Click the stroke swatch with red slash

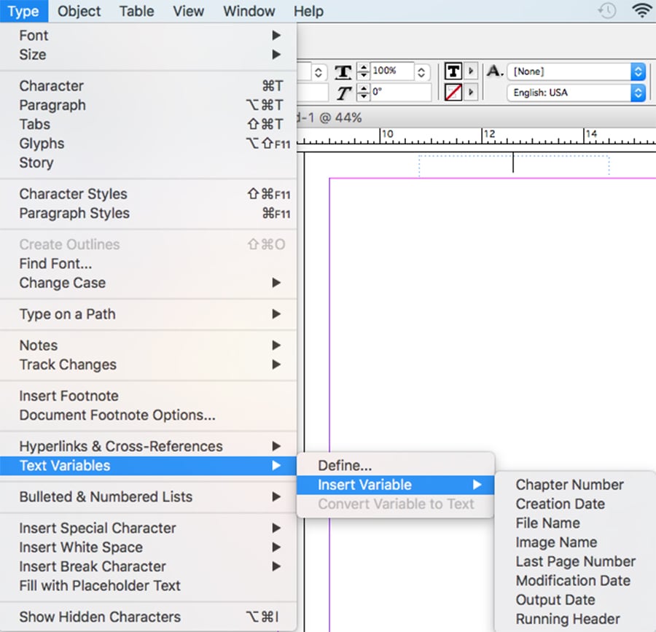(x=453, y=93)
